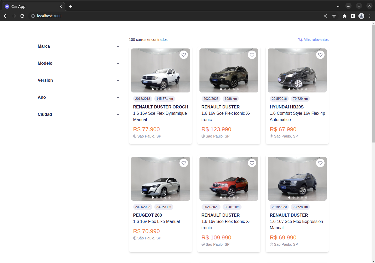Viewport: 375px width, 263px height.
Task: Open the Chrome three-dot menu
Action: (x=370, y=16)
